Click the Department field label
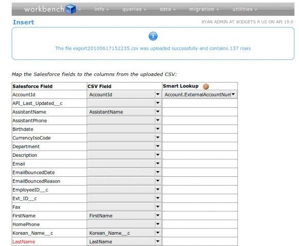 tap(26, 147)
